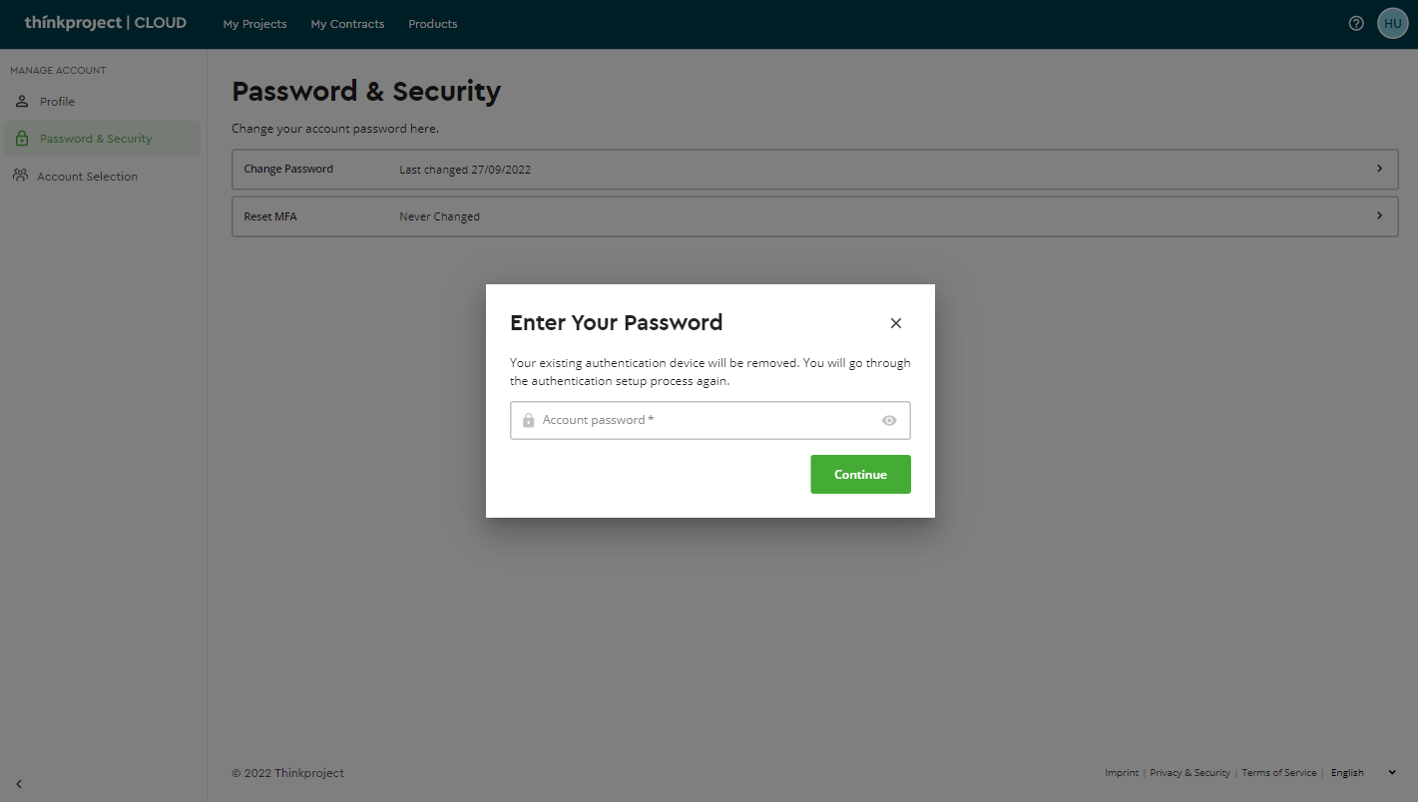The width and height of the screenshot is (1418, 802).
Task: Collapse the sidebar with bottom arrow
Action: click(x=19, y=784)
